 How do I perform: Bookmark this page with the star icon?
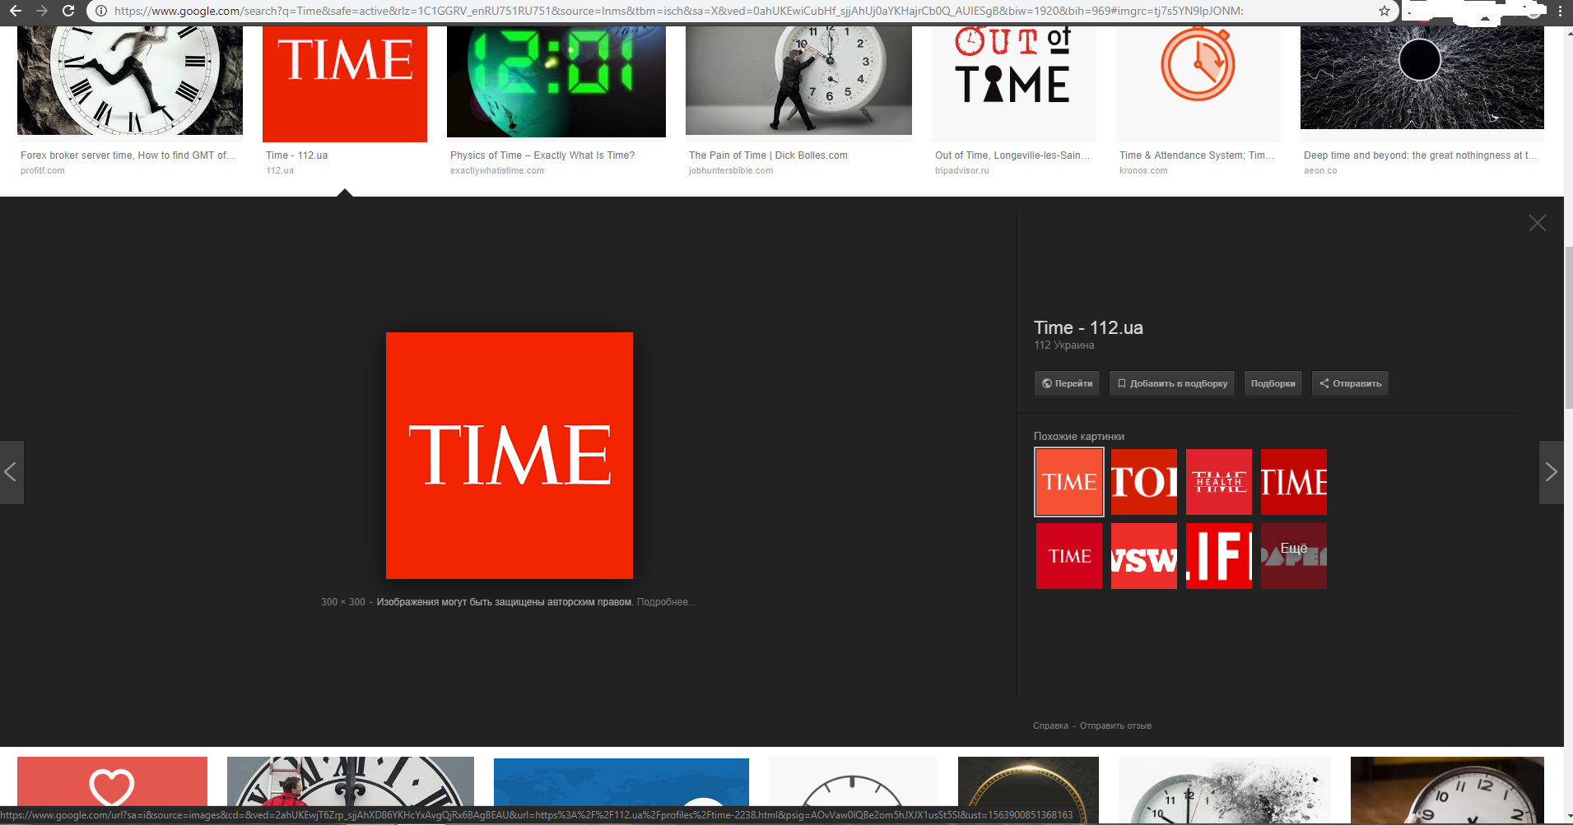[x=1384, y=11]
